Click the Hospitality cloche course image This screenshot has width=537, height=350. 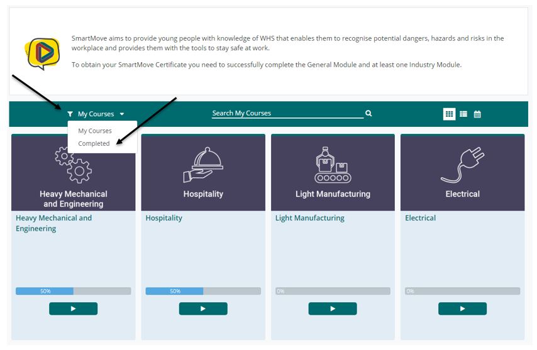(203, 166)
